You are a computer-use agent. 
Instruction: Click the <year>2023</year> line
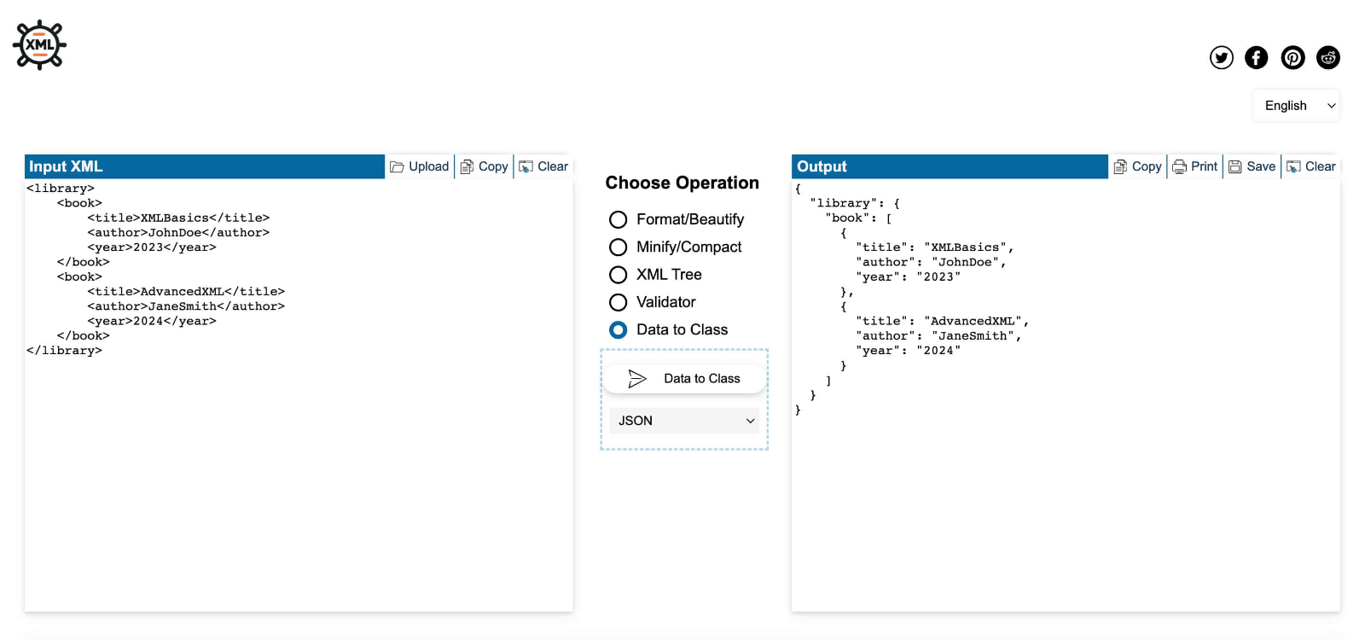[152, 247]
